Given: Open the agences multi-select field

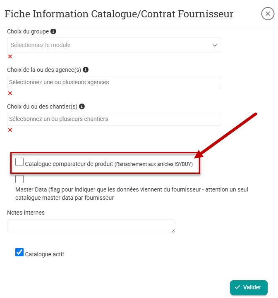Looking at the screenshot, I should click(x=114, y=83).
